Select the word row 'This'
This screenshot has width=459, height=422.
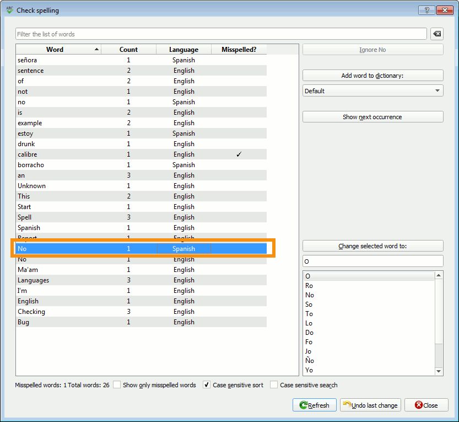tap(142, 196)
